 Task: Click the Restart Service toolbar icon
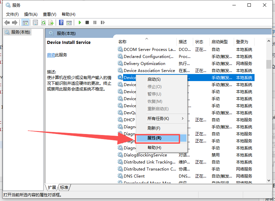(102, 22)
